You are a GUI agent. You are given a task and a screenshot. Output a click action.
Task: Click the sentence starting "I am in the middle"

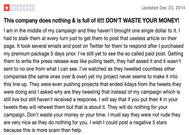[60, 30]
